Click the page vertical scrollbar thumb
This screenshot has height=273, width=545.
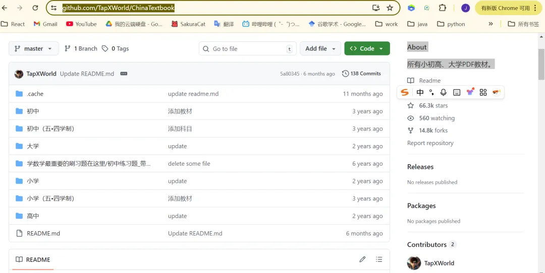541,64
